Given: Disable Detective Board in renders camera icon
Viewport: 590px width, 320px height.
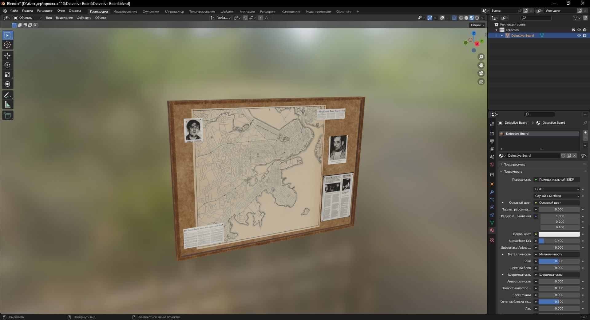Looking at the screenshot, I should tap(584, 36).
